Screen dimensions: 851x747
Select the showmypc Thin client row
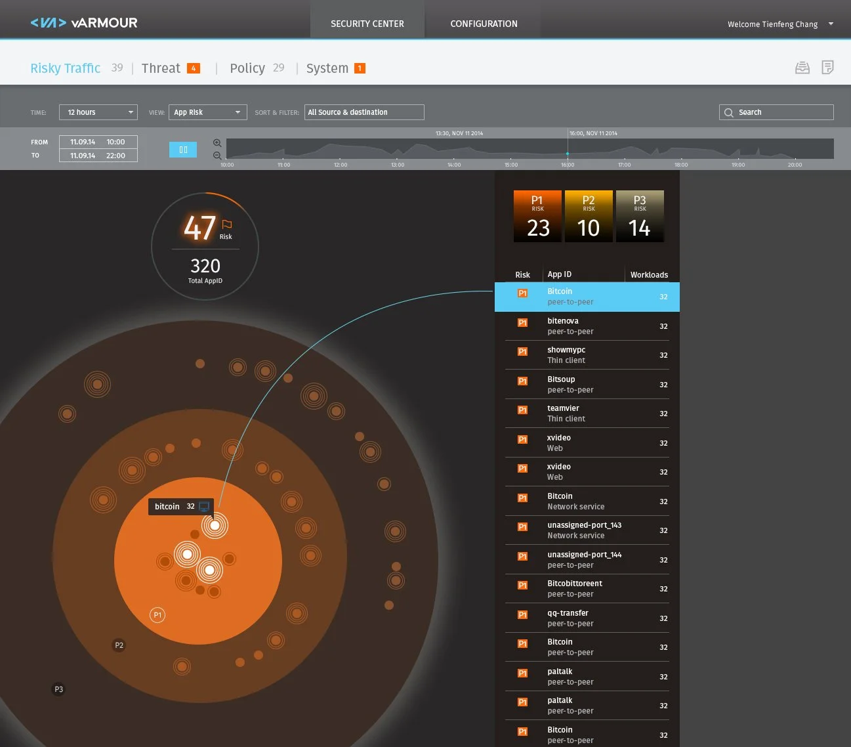(x=587, y=355)
